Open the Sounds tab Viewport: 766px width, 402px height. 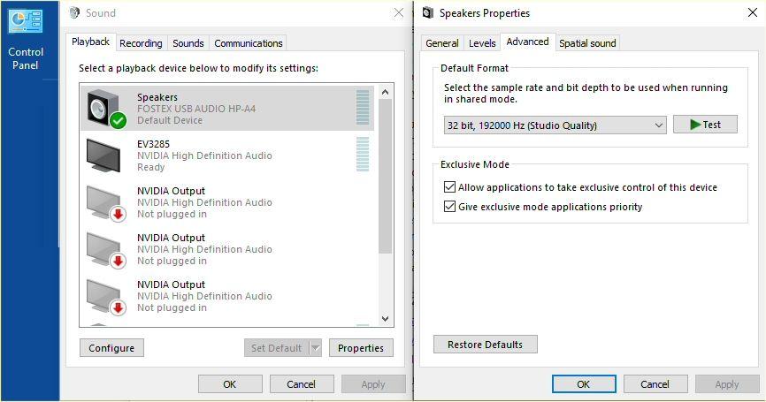tap(188, 43)
